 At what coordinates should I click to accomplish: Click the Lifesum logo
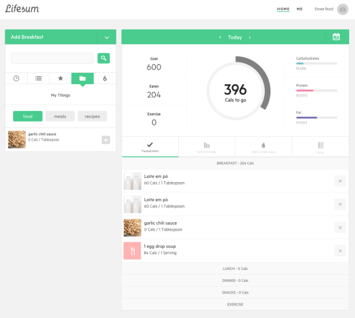[x=22, y=9]
